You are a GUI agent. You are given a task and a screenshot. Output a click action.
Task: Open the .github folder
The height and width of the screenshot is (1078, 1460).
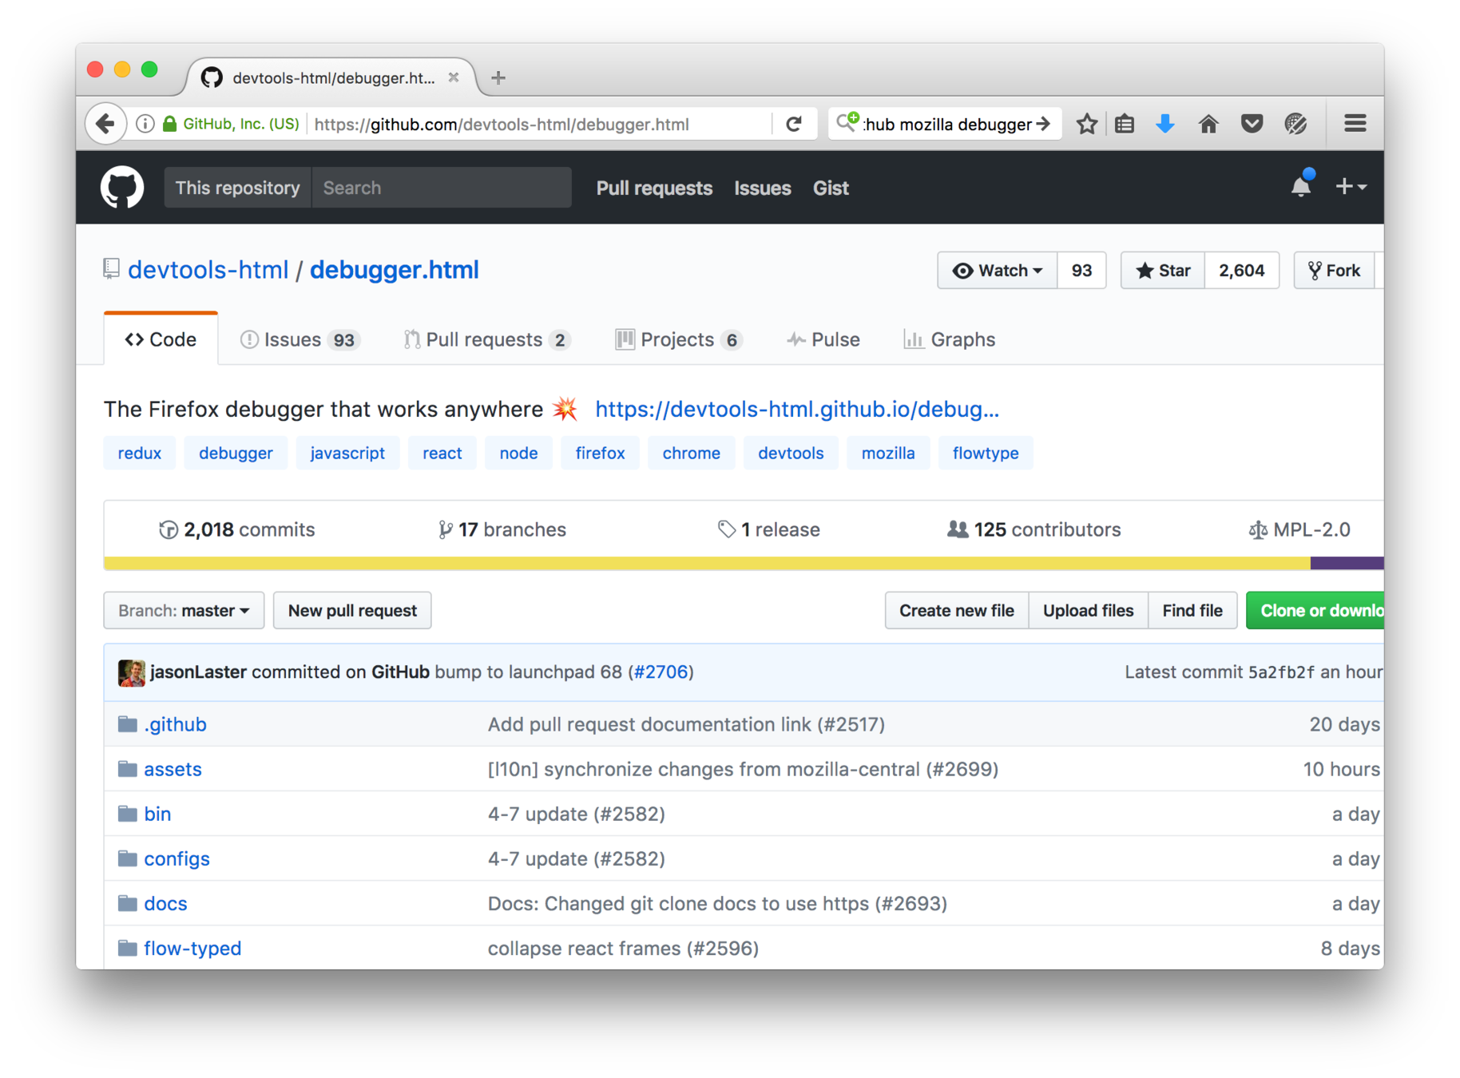175,724
